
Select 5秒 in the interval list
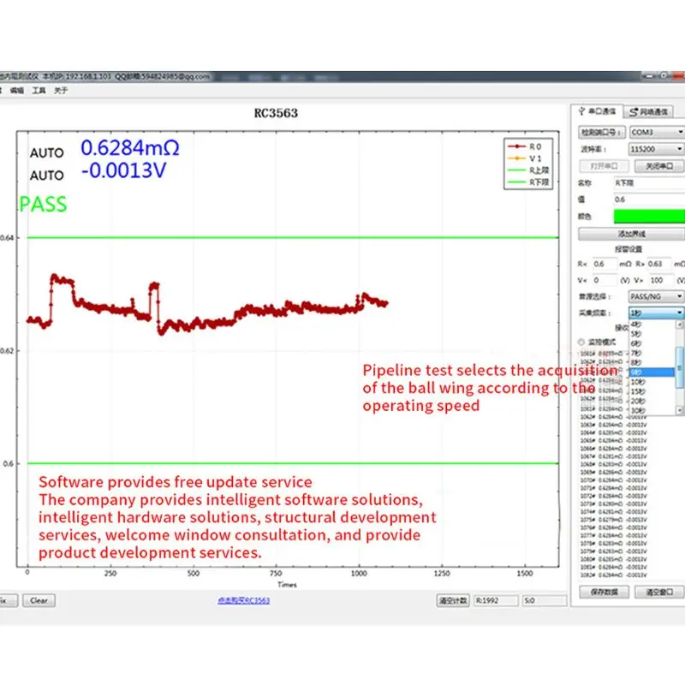(652, 334)
